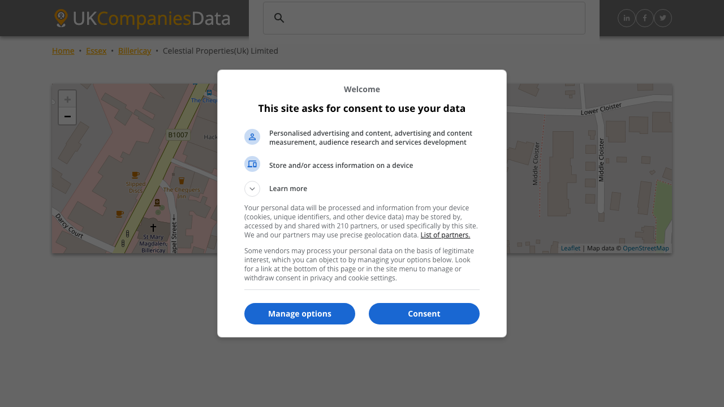Click the Twitter social icon
The image size is (724, 407).
(x=663, y=18)
